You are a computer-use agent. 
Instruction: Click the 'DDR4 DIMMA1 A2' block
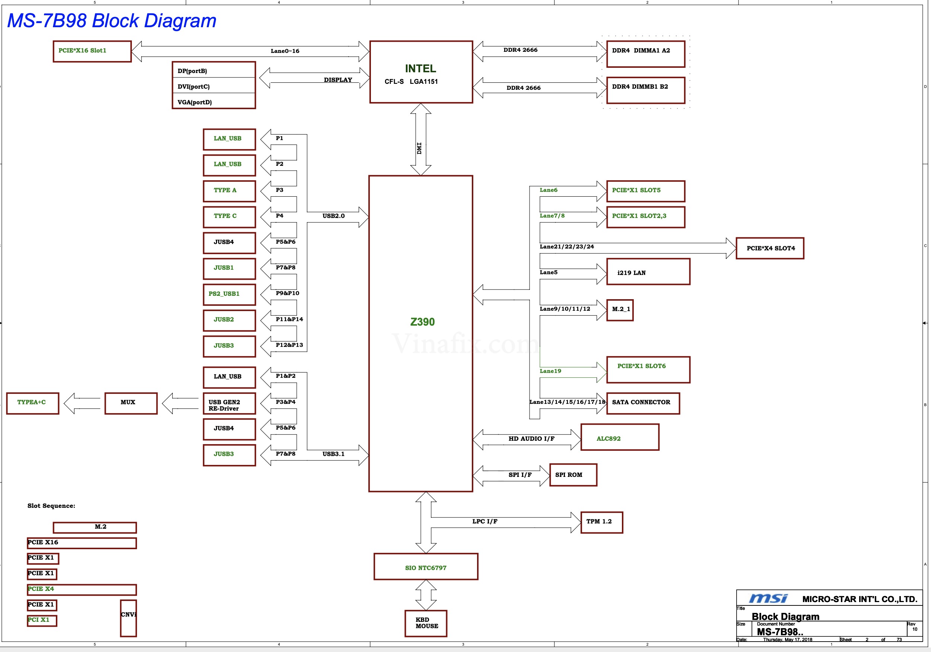[645, 54]
